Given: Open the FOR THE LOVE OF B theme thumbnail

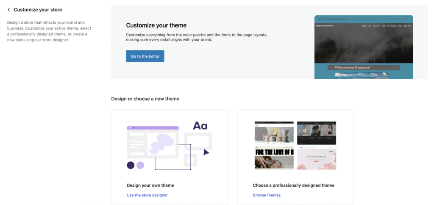Looking at the screenshot, I should [x=274, y=158].
